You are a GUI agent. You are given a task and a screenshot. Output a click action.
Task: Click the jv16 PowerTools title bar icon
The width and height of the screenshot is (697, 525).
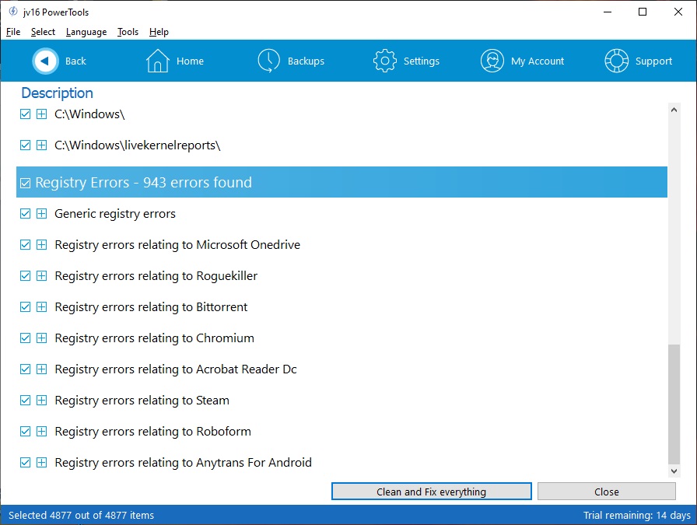[13, 12]
